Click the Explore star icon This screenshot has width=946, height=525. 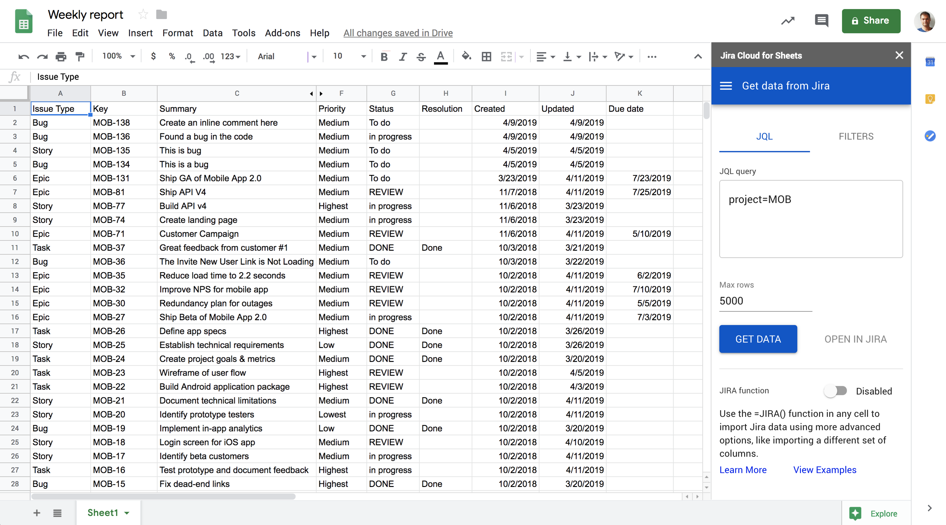(x=855, y=513)
